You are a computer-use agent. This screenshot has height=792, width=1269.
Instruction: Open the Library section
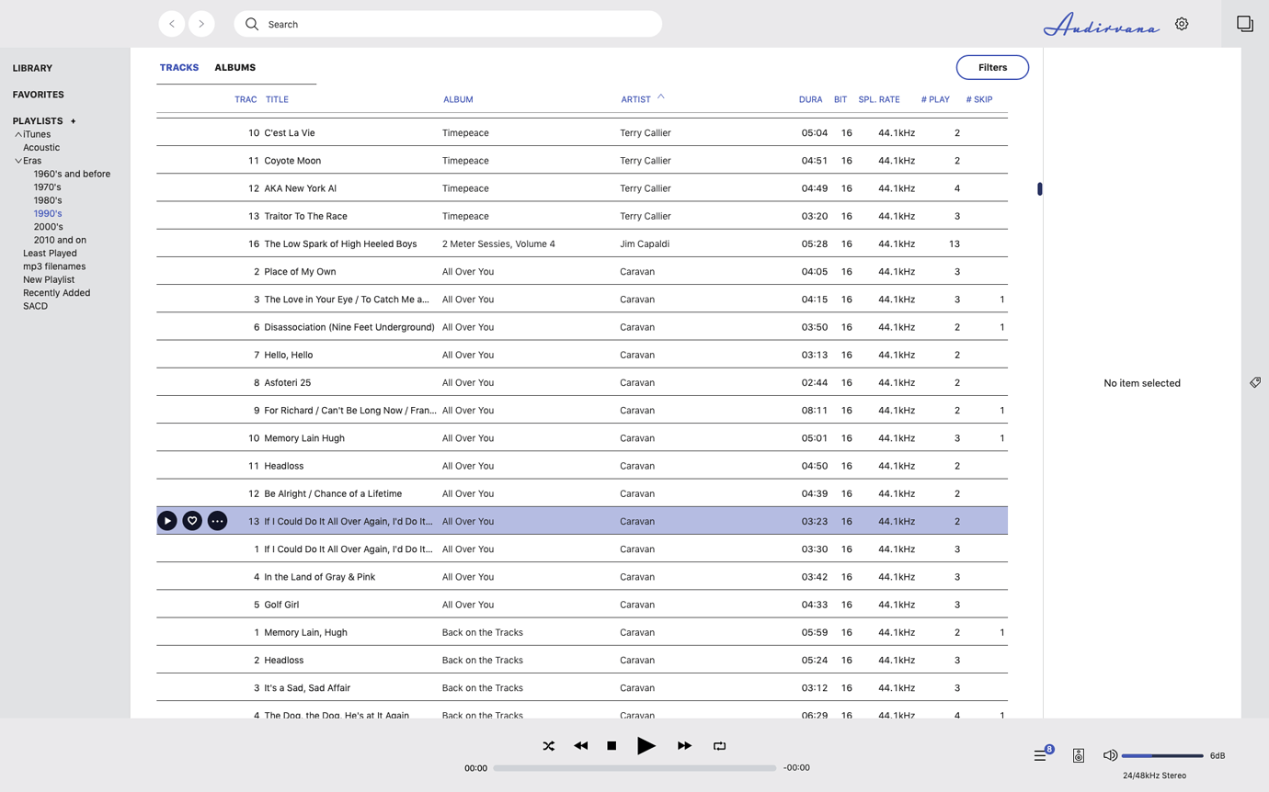32,68
